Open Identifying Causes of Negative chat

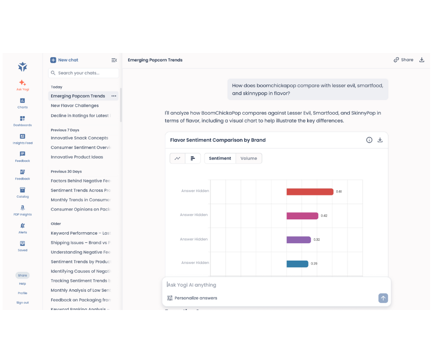tap(81, 271)
